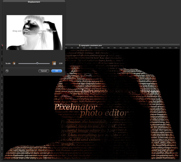The image size is (181, 162).
Task: Click the document file icon in title bar
Action: (80, 46)
